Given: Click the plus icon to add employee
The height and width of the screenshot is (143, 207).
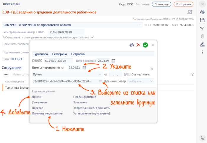Looking at the screenshot, I should tap(6, 74).
